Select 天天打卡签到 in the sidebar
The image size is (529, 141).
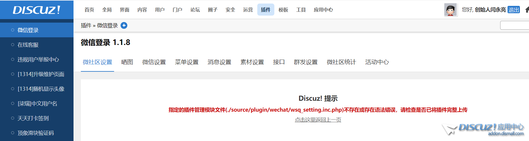point(37,118)
